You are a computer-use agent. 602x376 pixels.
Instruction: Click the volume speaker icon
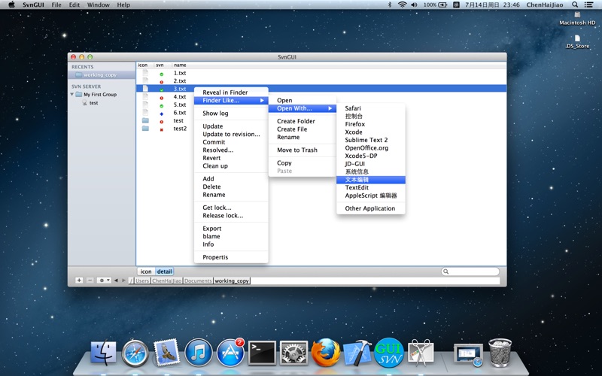[x=414, y=5]
